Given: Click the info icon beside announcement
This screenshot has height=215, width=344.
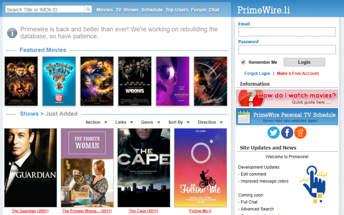Looking at the screenshot, I should point(12,33).
